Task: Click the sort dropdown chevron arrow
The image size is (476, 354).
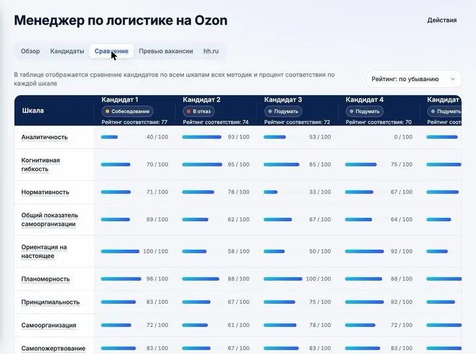Action: click(x=453, y=79)
